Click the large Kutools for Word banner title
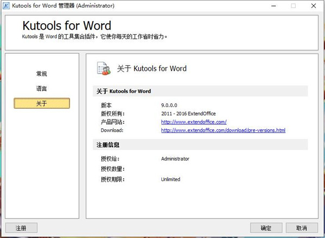This screenshot has width=325, height=238. click(67, 25)
